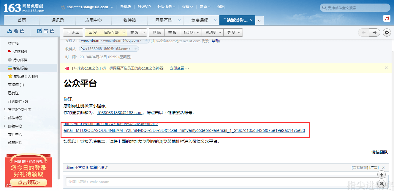
Task: Expand 邮件标签 section
Action: pos(4,118)
